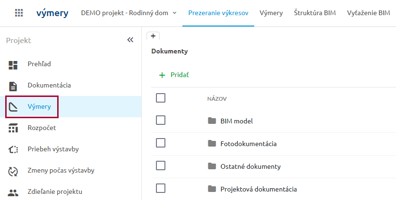Image resolution: width=396 pixels, height=200 pixels.
Task: Click the Dokumentácia file icon
Action: (13, 86)
